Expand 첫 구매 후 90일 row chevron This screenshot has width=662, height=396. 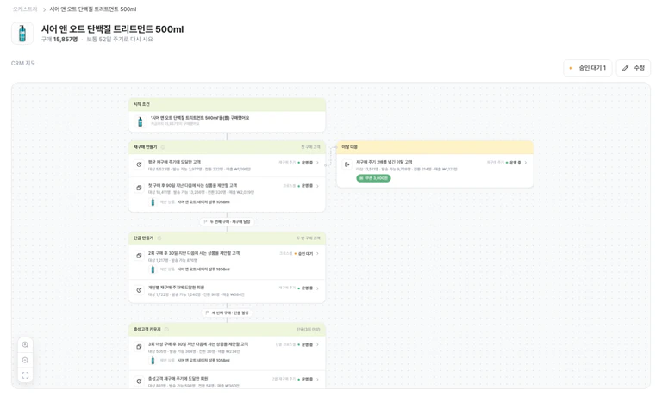point(317,186)
